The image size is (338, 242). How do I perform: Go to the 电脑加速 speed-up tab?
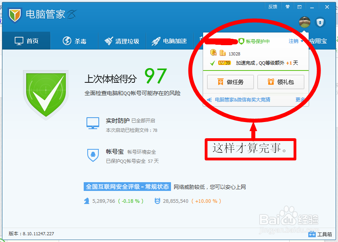169,41
